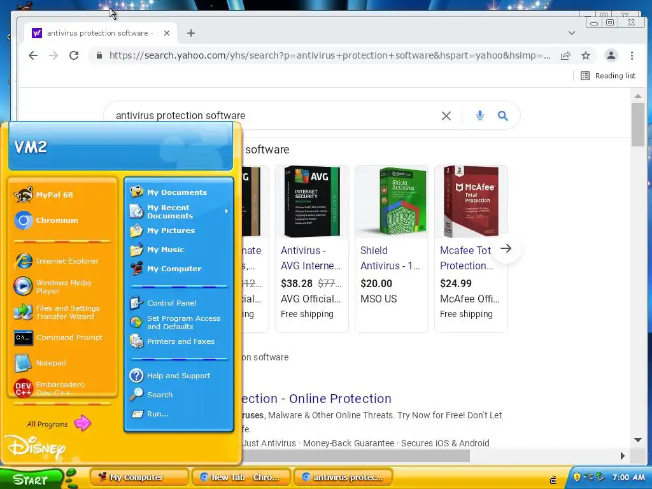Screen dimensions: 652x489
Task: Switch to My Computer taskbar button
Action: pyautogui.click(x=139, y=478)
